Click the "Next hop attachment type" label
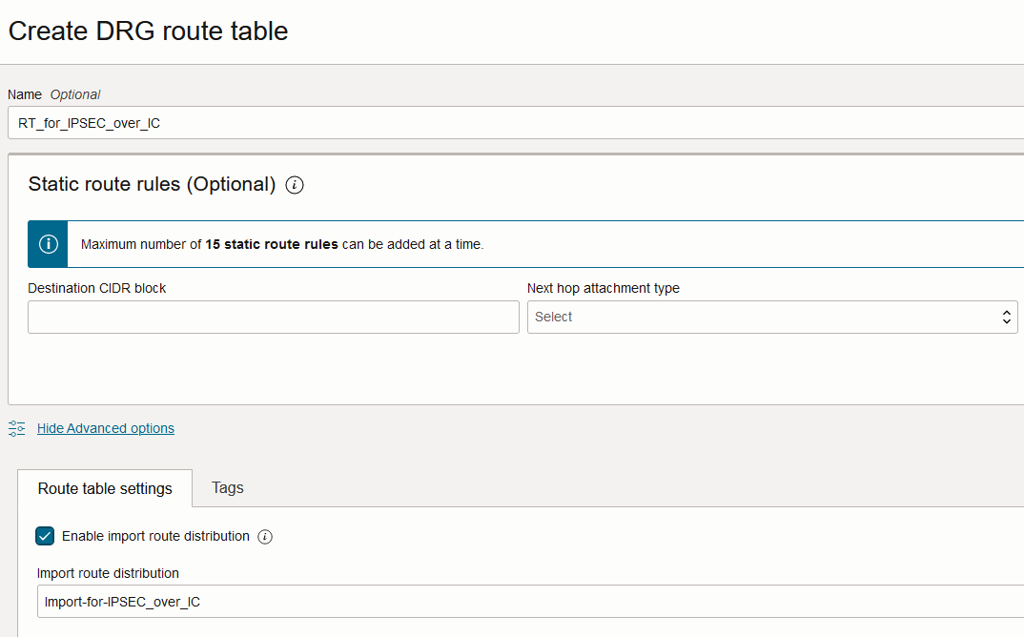This screenshot has height=637, width=1024. 604,288
